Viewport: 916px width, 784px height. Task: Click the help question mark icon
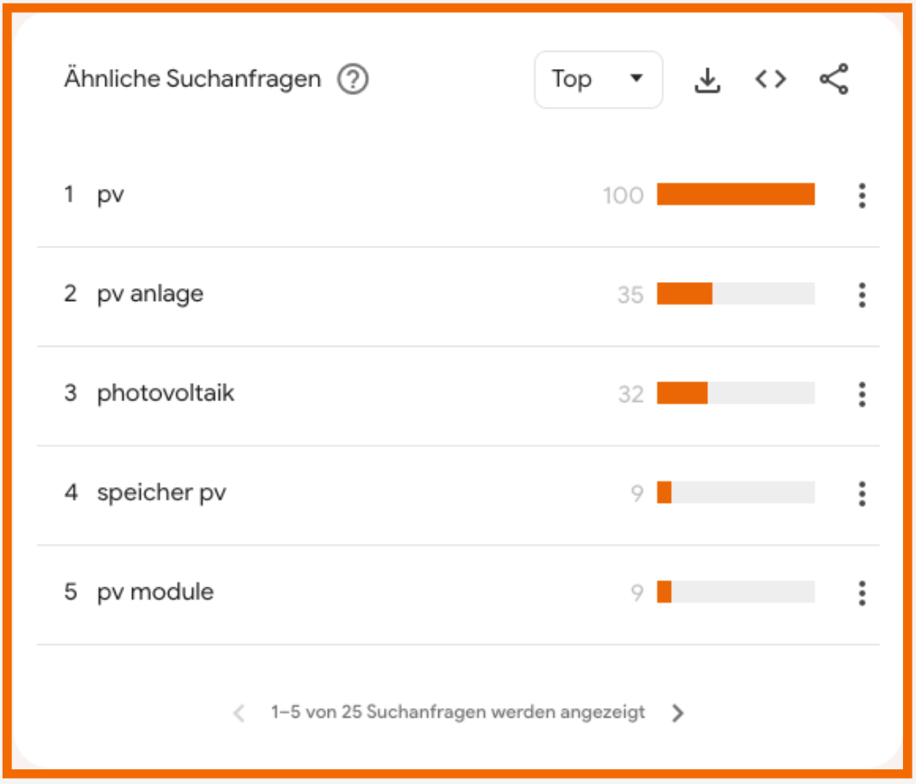tap(353, 80)
